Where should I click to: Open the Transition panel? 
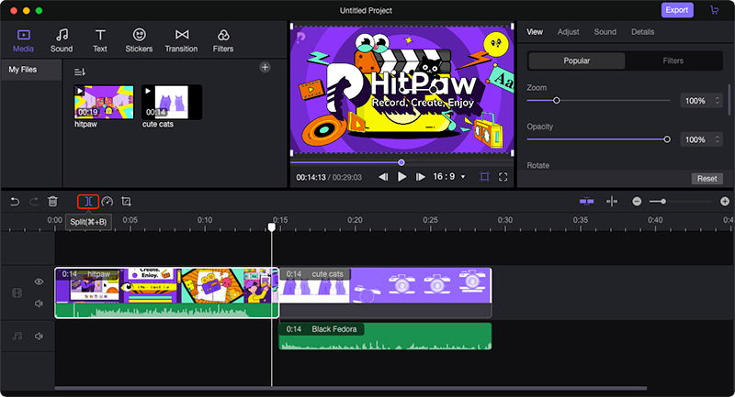(x=181, y=40)
